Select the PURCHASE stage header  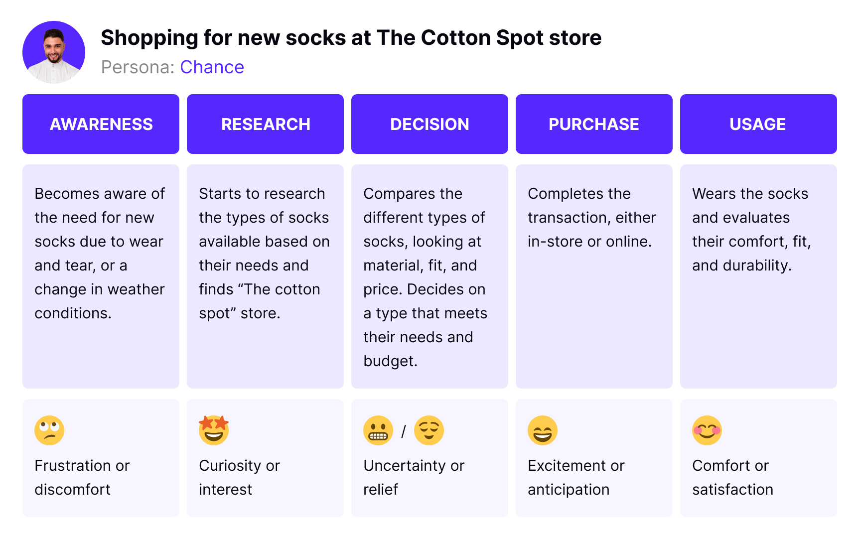pos(594,124)
